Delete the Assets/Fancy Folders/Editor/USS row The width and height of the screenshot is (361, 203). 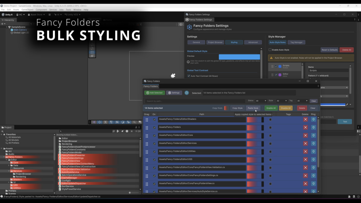[305, 160]
